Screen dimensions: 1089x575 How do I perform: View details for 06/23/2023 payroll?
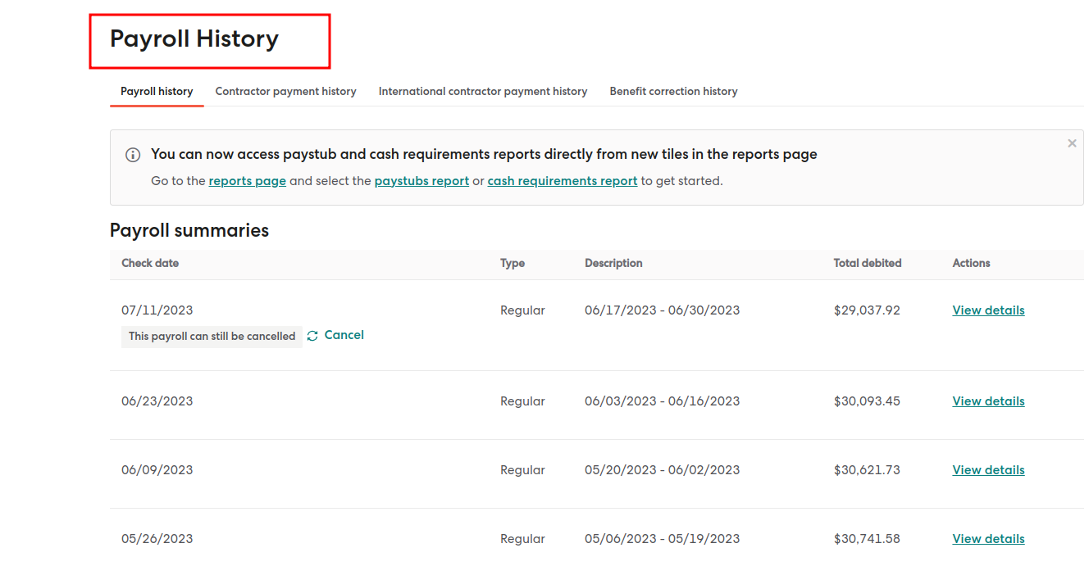988,401
